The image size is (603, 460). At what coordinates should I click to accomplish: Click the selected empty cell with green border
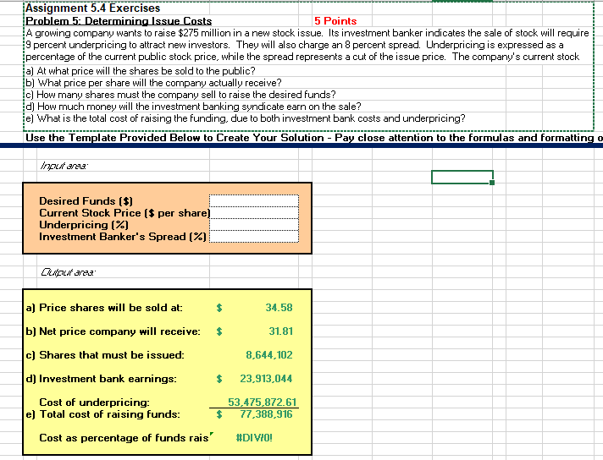click(462, 177)
